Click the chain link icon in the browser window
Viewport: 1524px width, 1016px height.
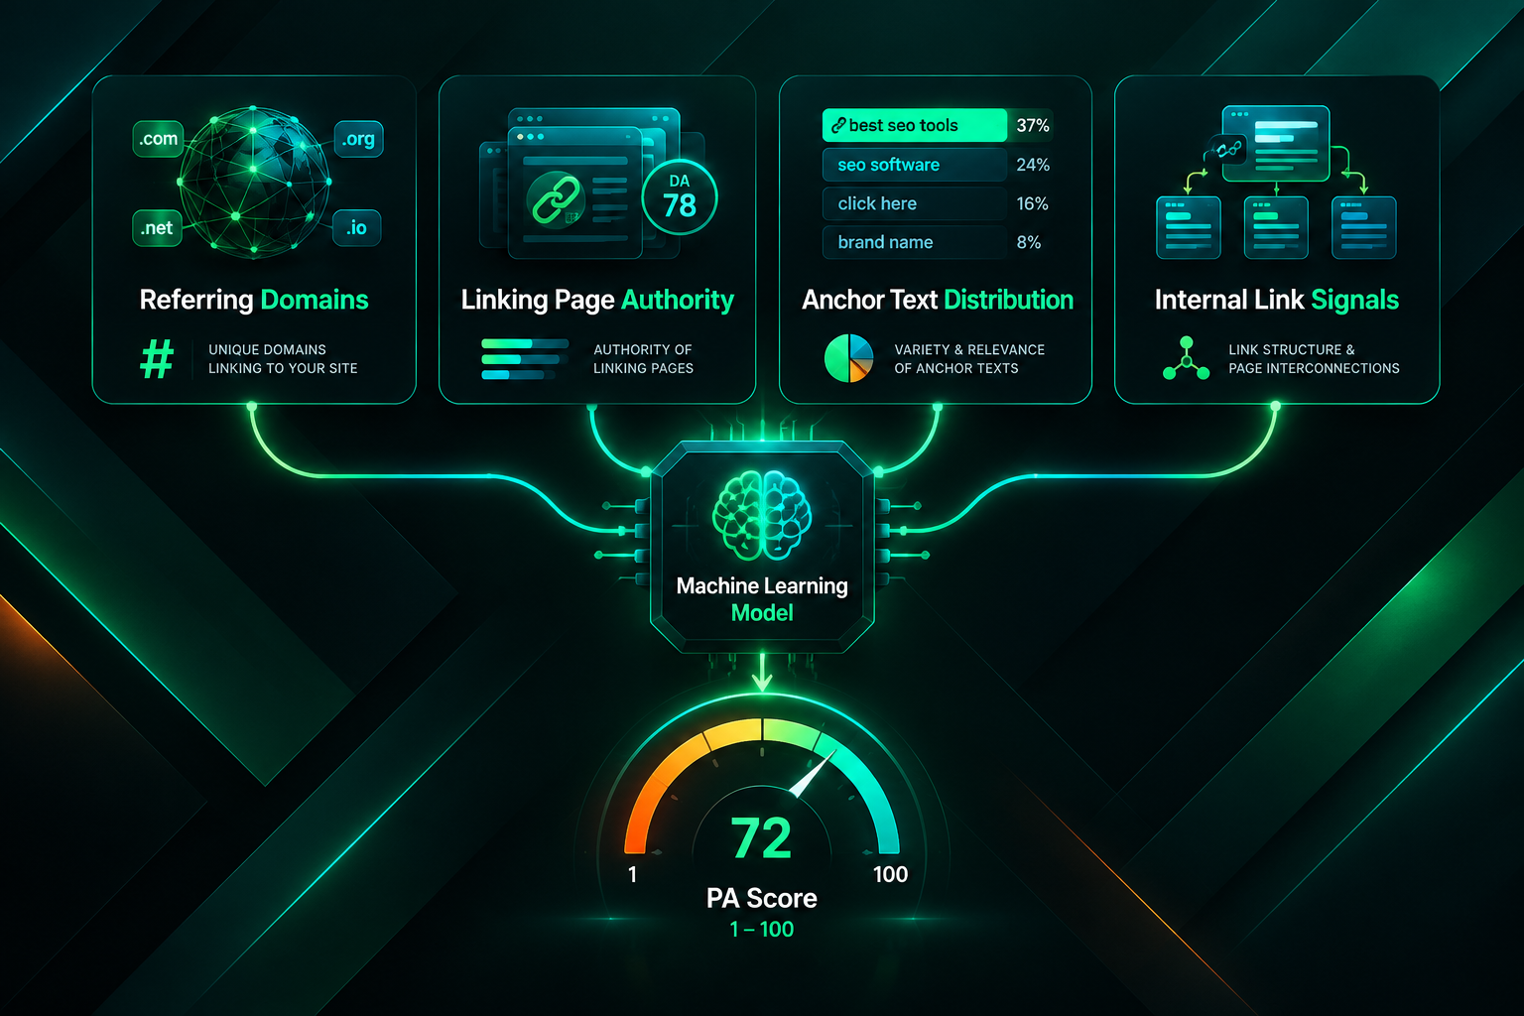[x=556, y=198]
